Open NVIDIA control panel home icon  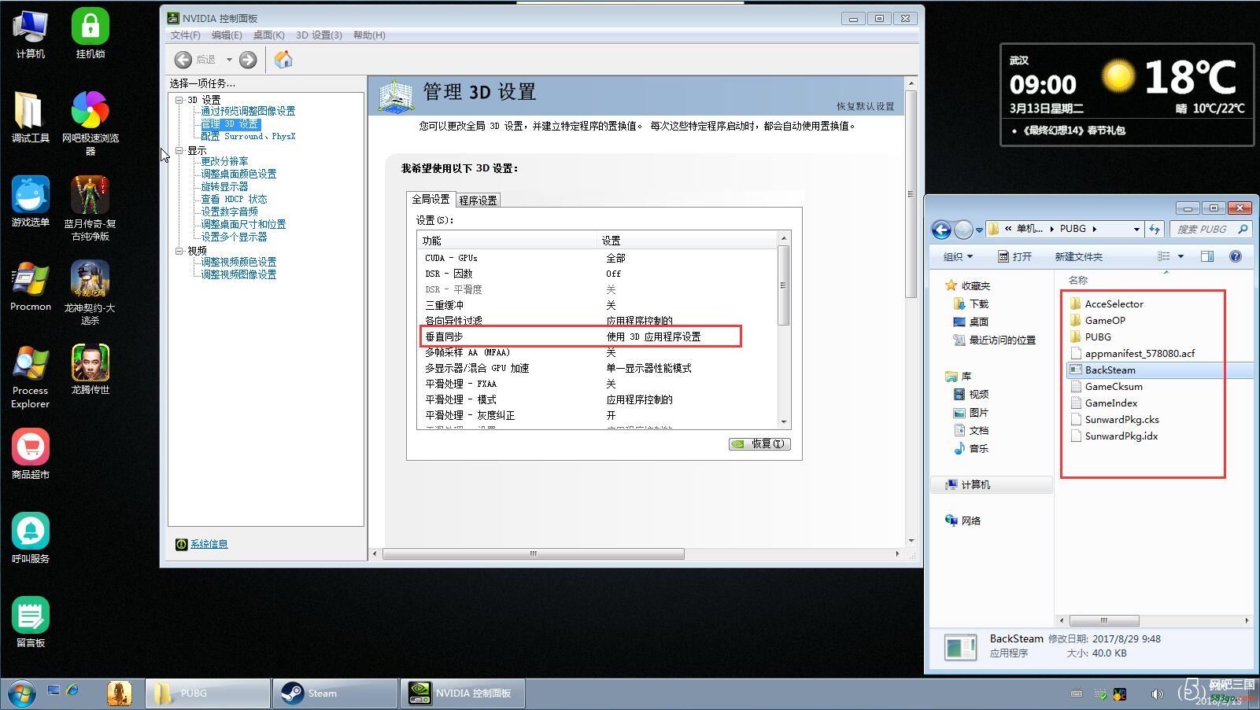tap(283, 60)
